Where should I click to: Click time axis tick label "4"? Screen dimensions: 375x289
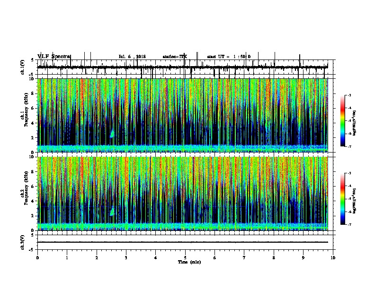[156, 258]
